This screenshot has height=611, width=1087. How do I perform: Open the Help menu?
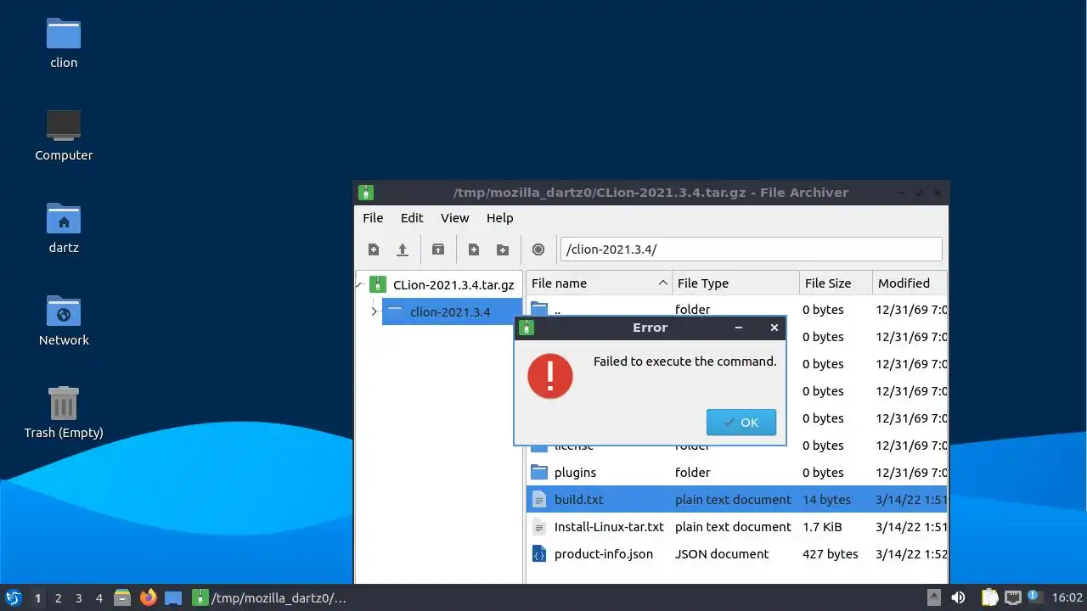click(x=500, y=218)
